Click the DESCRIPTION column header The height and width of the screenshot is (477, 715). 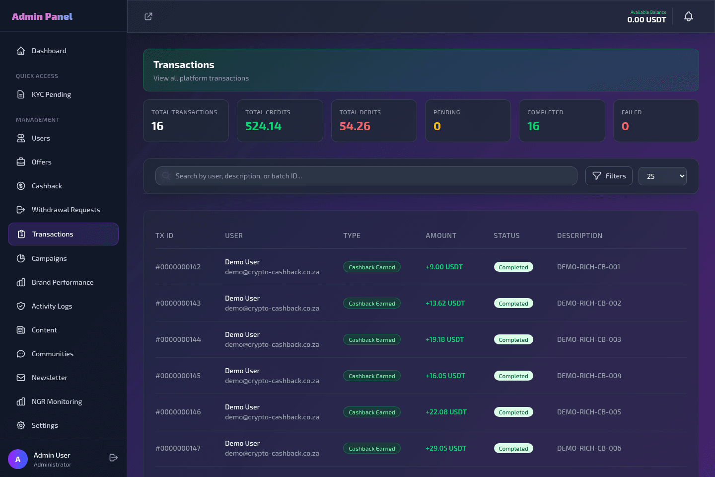click(579, 236)
